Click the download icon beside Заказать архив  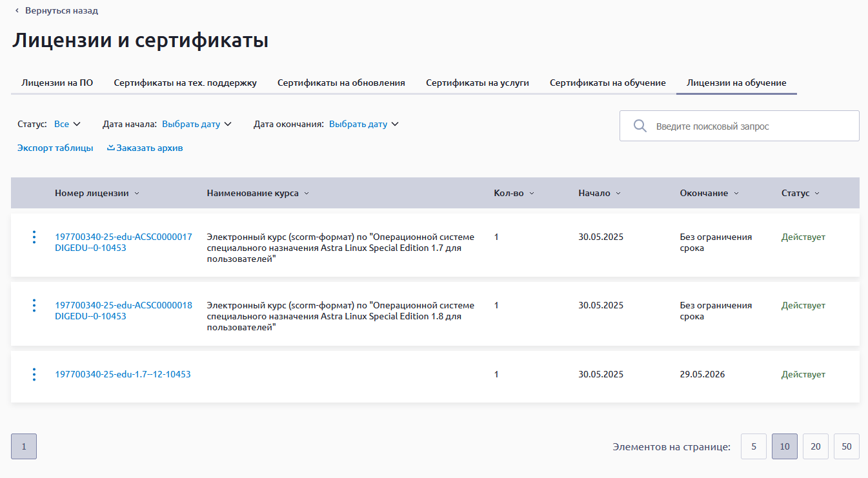point(110,148)
